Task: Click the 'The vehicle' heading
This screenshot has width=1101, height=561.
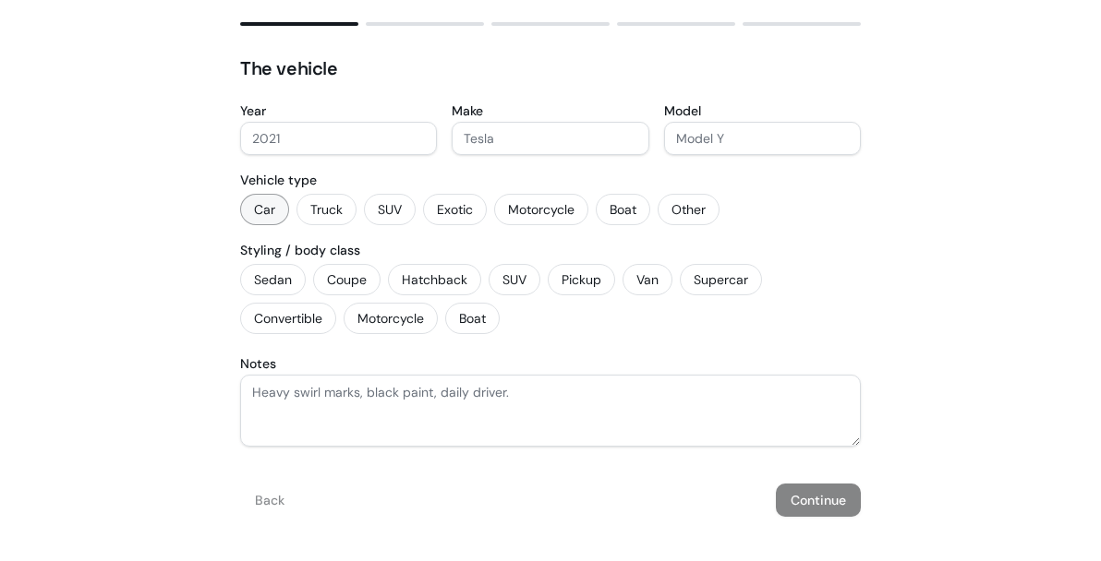Action: pyautogui.click(x=288, y=68)
